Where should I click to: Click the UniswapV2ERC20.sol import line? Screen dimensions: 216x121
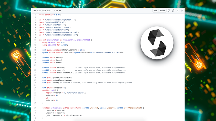tap(52, 22)
